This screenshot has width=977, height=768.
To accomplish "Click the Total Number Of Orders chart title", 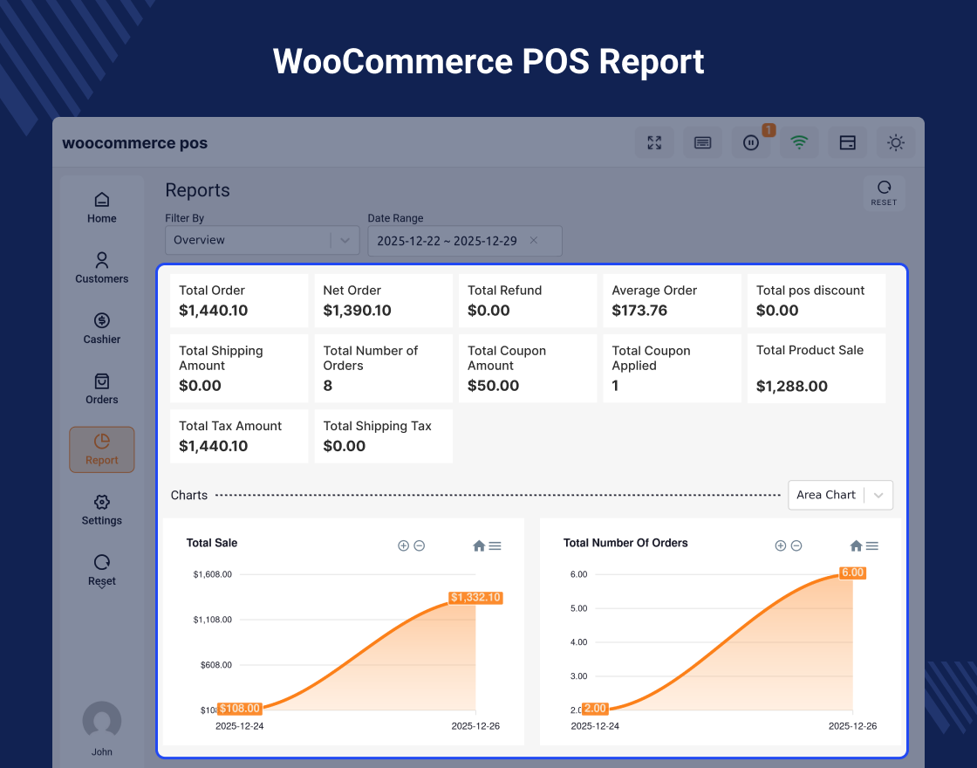I will (x=625, y=543).
